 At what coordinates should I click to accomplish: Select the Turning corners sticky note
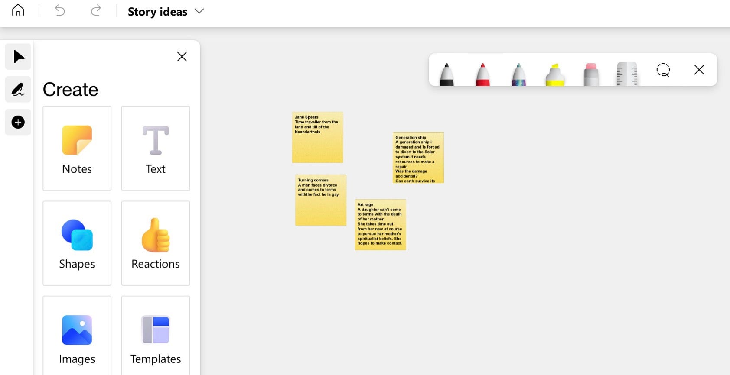click(x=321, y=200)
